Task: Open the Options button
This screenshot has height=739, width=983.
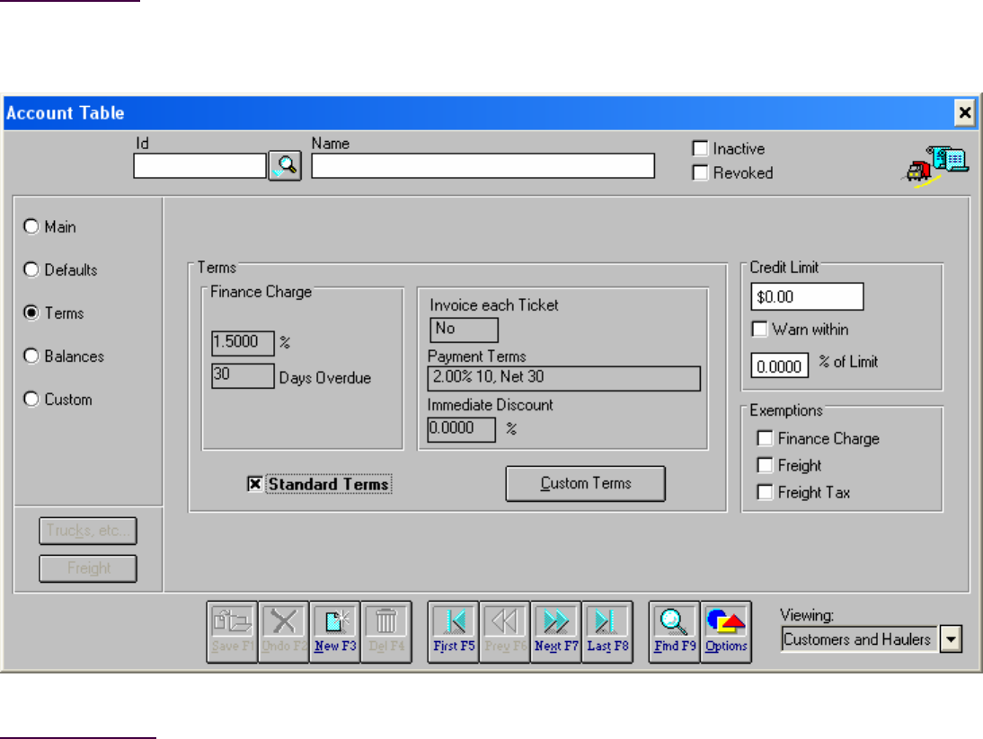Action: (726, 631)
